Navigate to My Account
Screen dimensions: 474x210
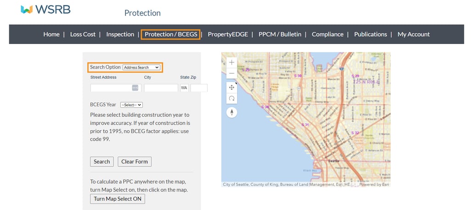pyautogui.click(x=413, y=34)
